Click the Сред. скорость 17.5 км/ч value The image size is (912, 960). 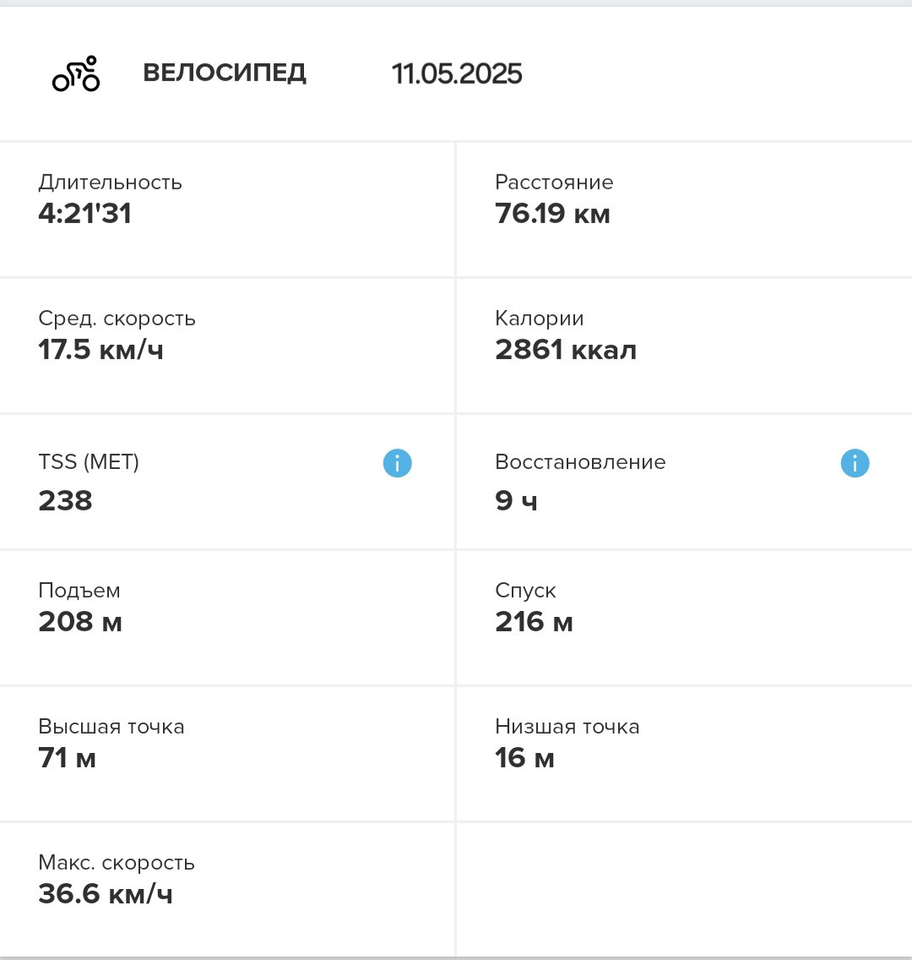point(101,350)
